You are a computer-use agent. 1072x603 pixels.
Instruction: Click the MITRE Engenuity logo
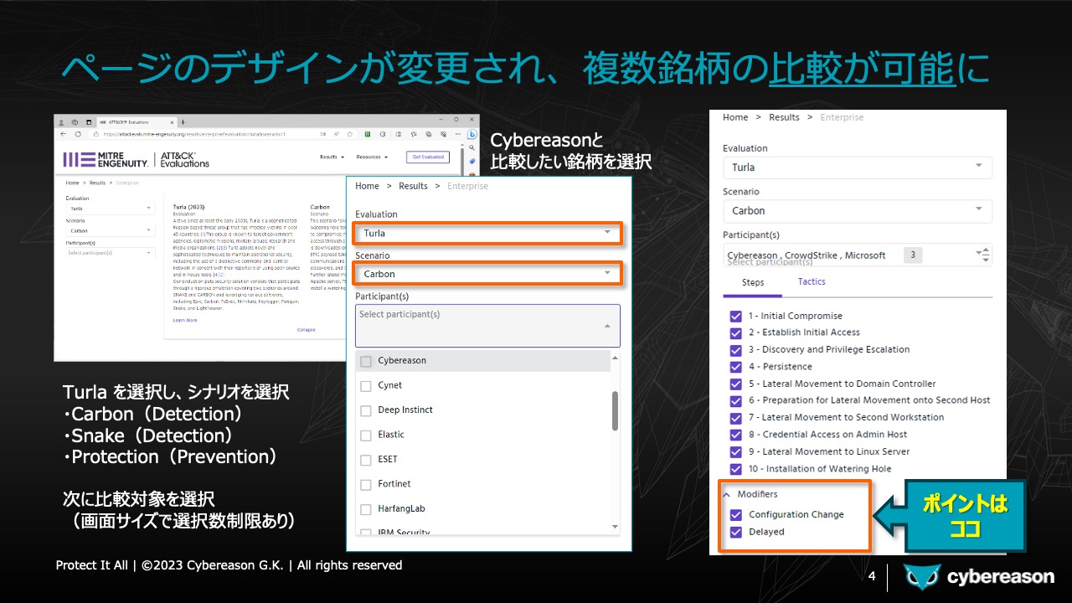(x=106, y=160)
